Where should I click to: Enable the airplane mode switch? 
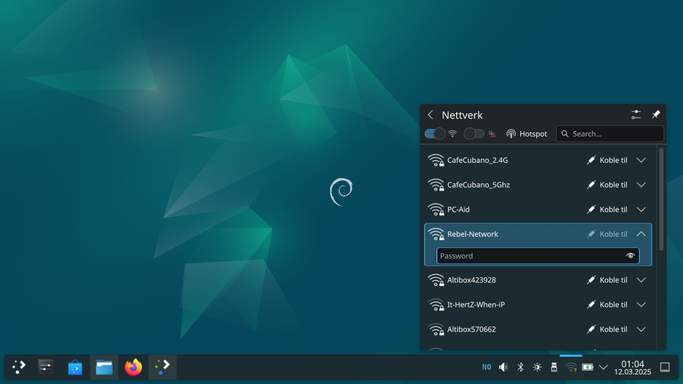pyautogui.click(x=474, y=134)
